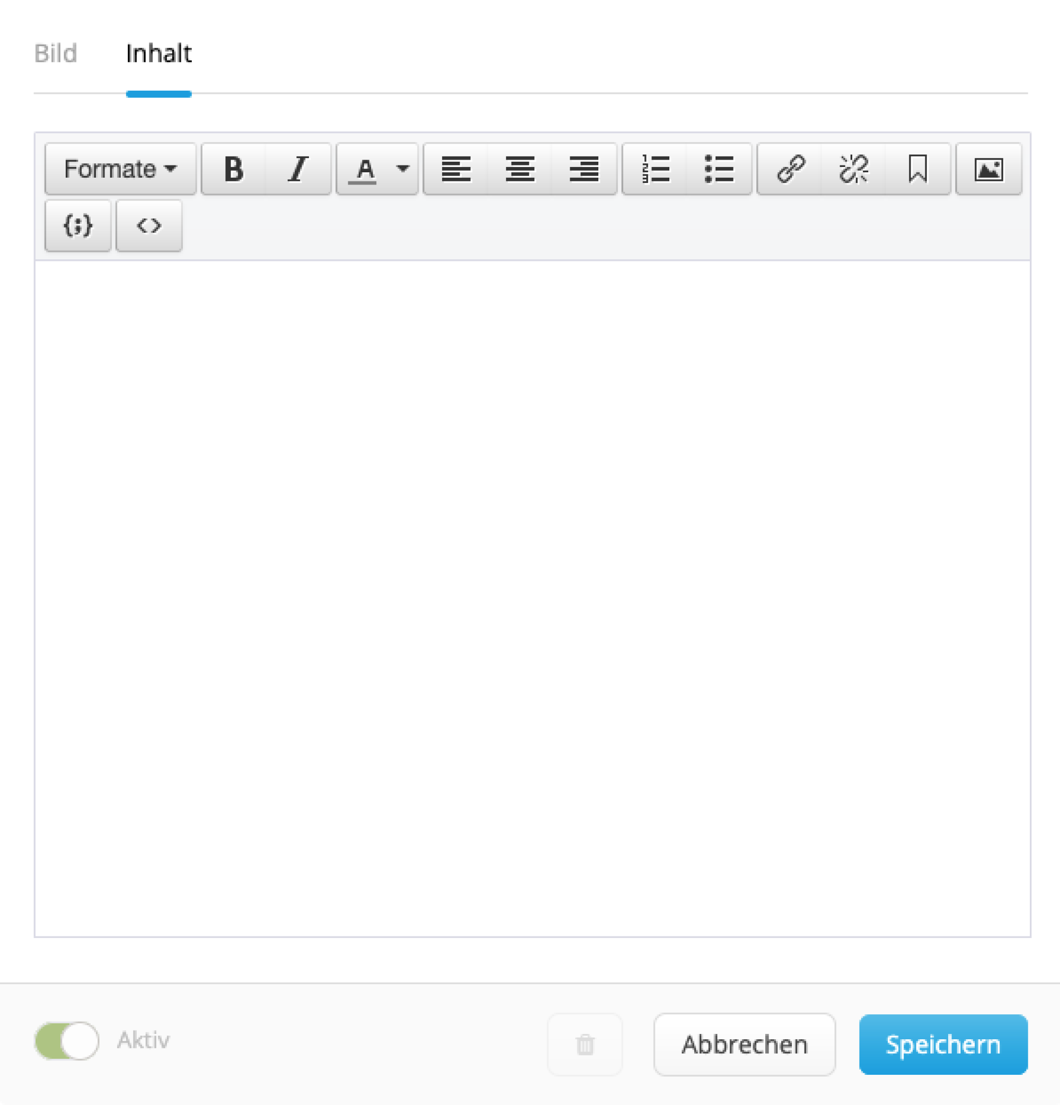Apply italic formatting
This screenshot has width=1060, height=1105.
coord(298,169)
